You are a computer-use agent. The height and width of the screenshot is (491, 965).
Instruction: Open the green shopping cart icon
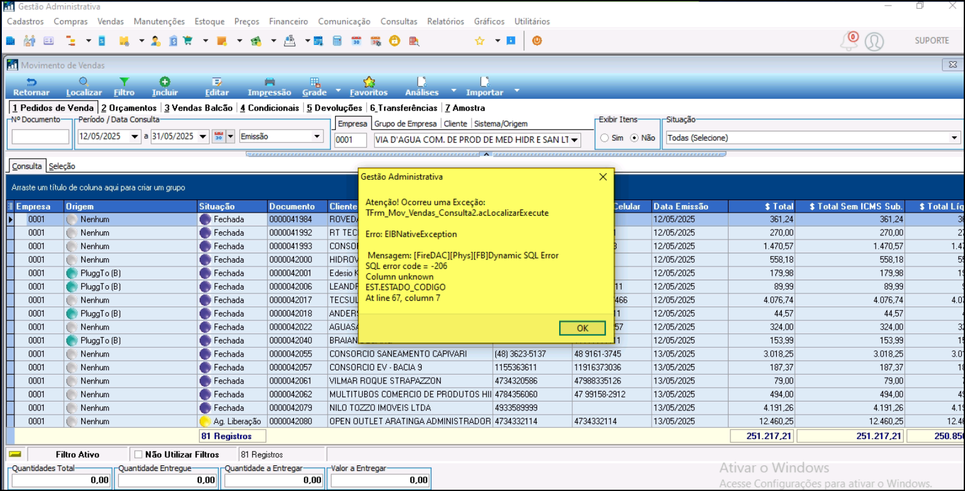click(188, 41)
